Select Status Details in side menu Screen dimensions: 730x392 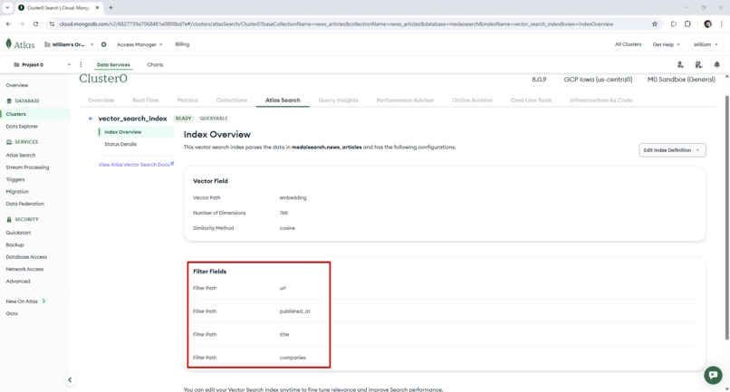click(x=120, y=144)
